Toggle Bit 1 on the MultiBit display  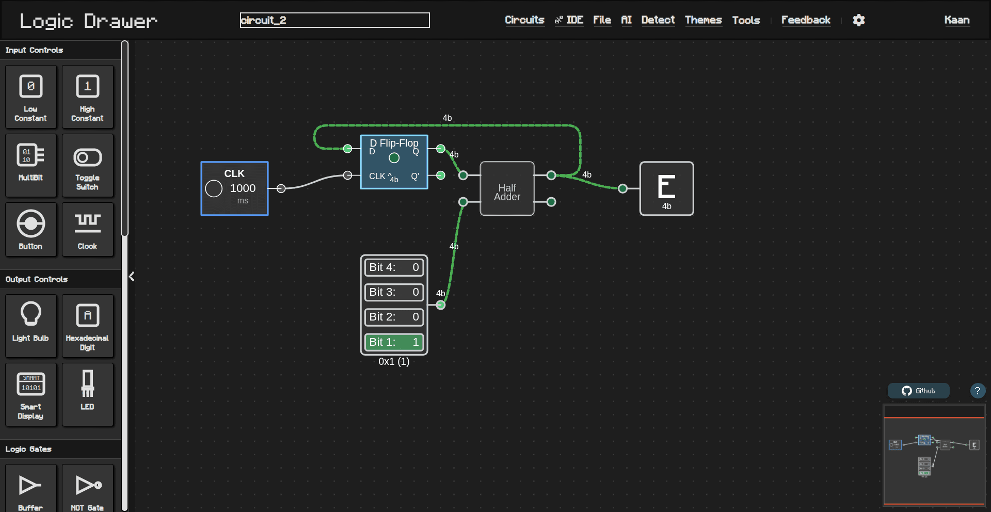click(x=394, y=342)
